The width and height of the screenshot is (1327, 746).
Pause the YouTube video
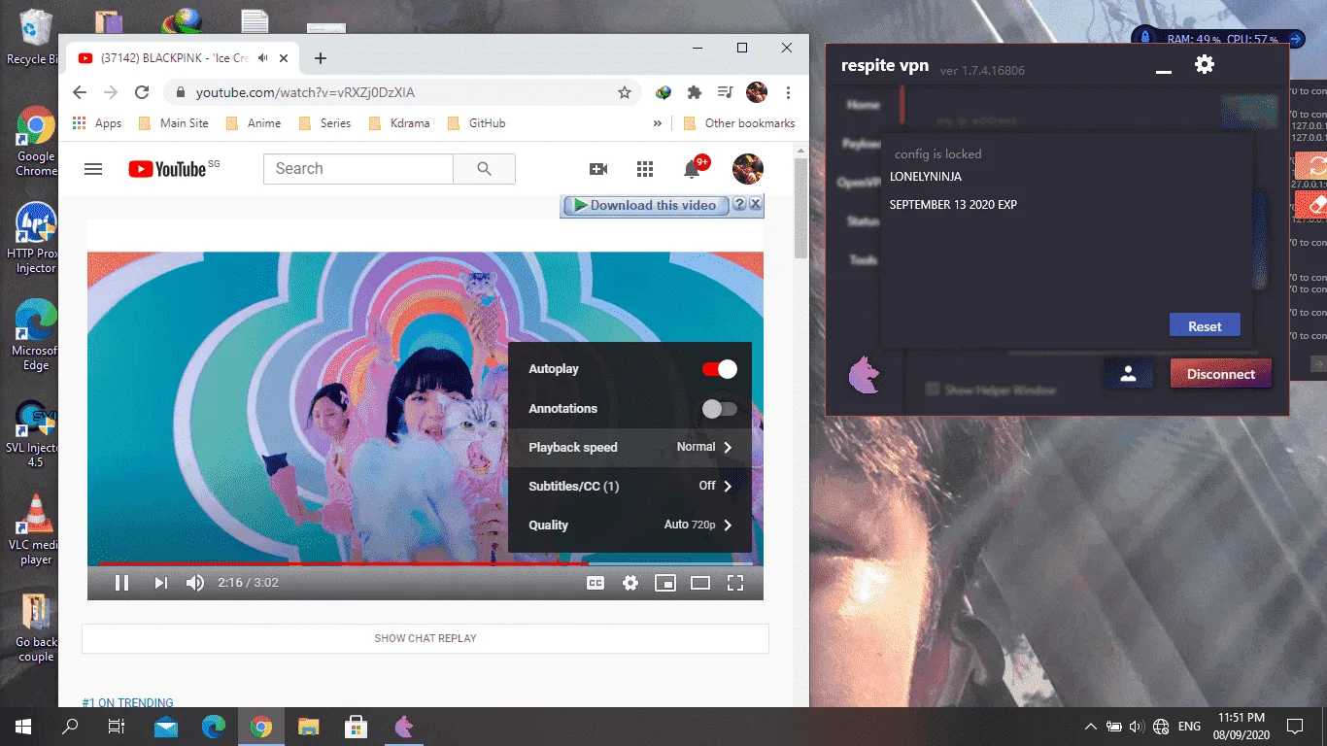point(122,583)
